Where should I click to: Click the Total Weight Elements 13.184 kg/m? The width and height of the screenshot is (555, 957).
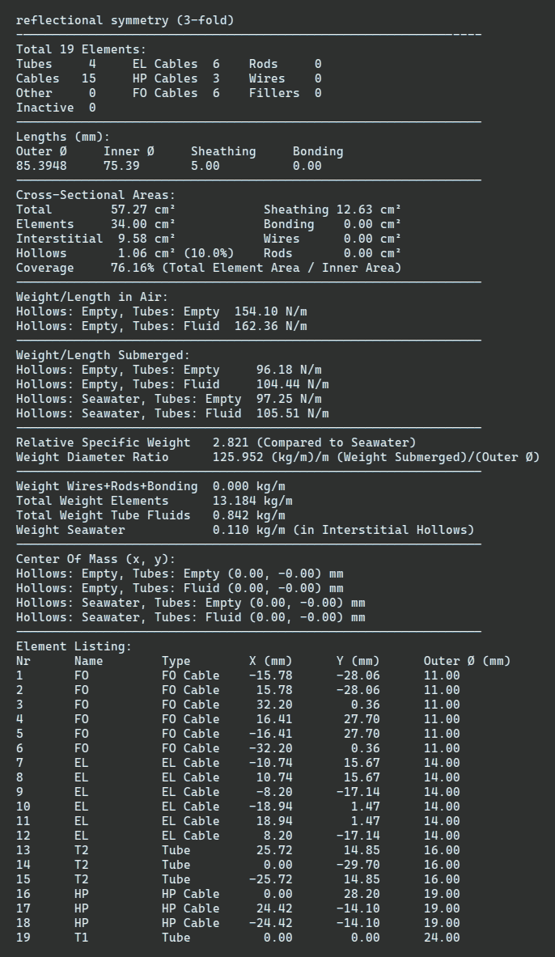pyautogui.click(x=155, y=501)
